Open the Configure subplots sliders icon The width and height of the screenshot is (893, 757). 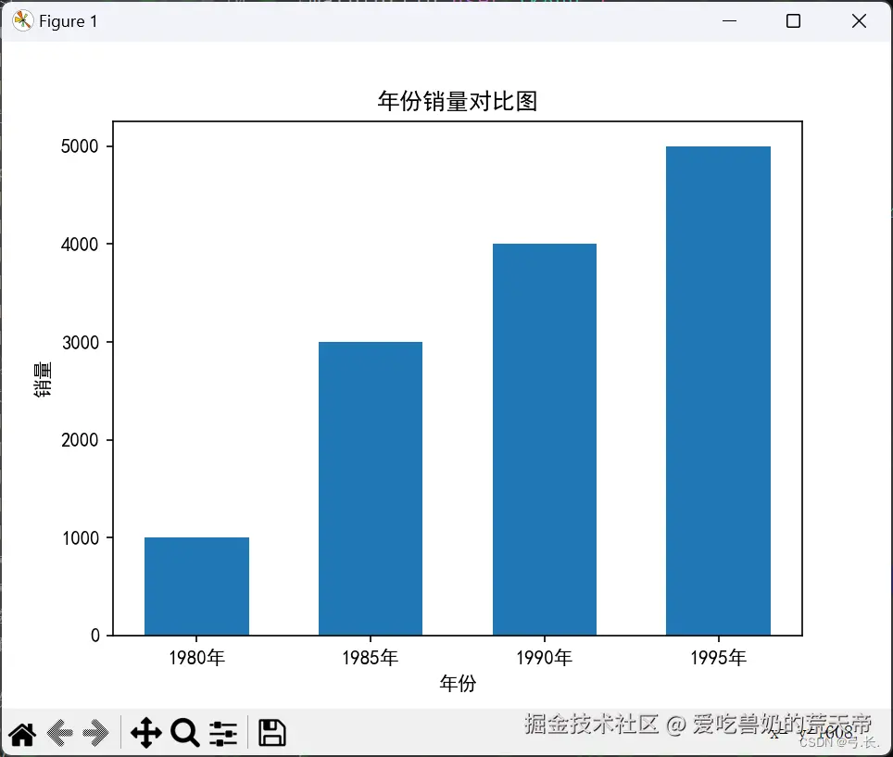tap(223, 733)
